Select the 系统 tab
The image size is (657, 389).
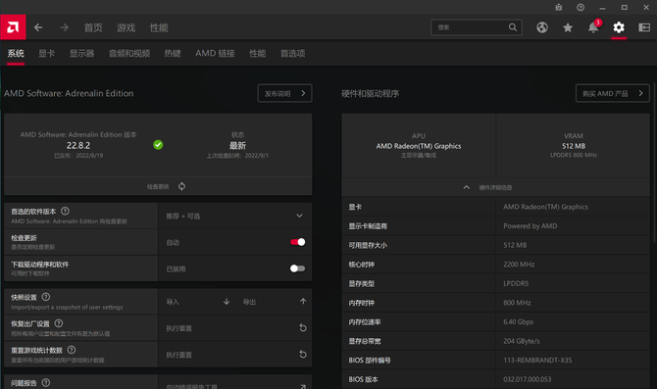(x=16, y=53)
